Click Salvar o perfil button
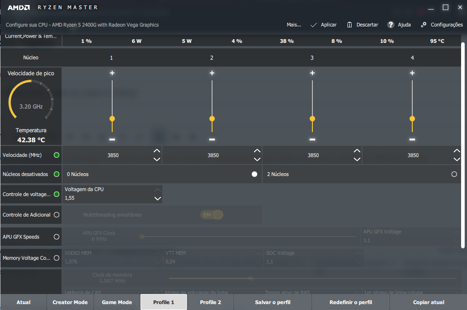The image size is (467, 310). click(x=273, y=302)
